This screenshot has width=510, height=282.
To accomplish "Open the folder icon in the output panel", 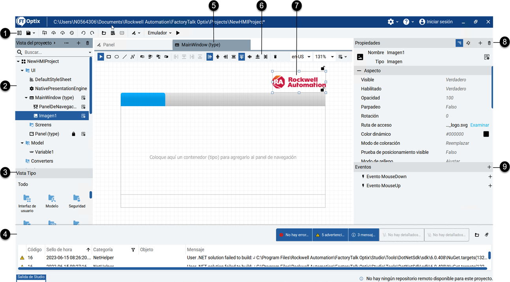I will [x=477, y=235].
